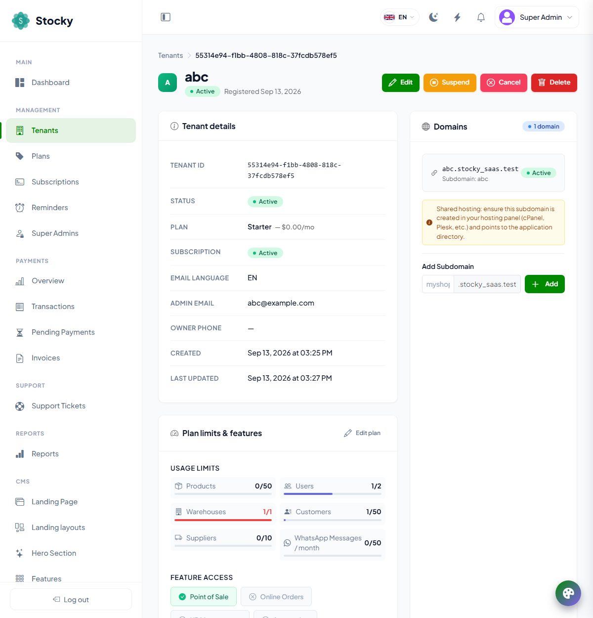Click the Products usage bar
The width and height of the screenshot is (593, 618).
[223, 493]
